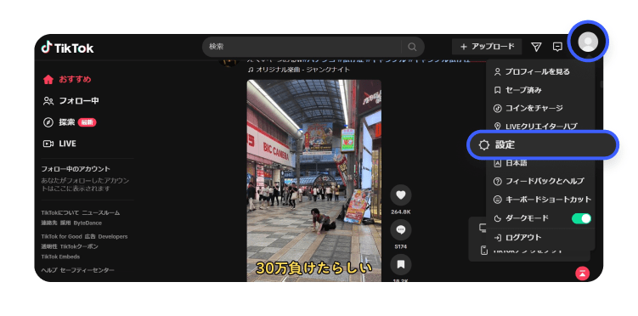This screenshot has width=638, height=316.
Task: Open messages paper-plane icon
Action: pos(536,48)
